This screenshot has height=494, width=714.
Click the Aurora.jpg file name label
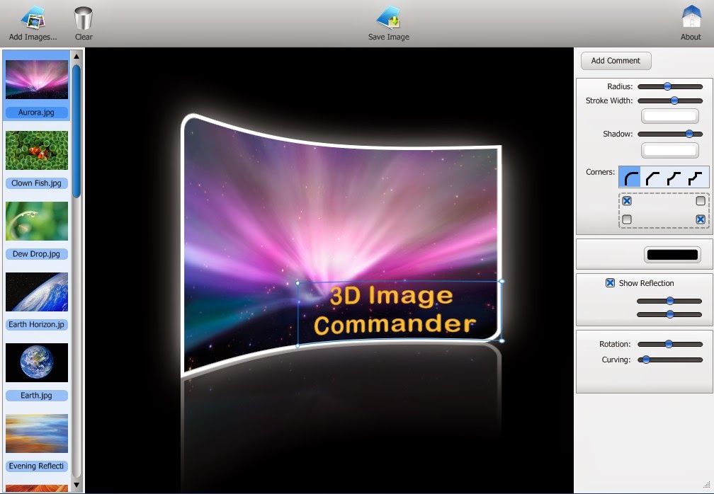(x=36, y=113)
